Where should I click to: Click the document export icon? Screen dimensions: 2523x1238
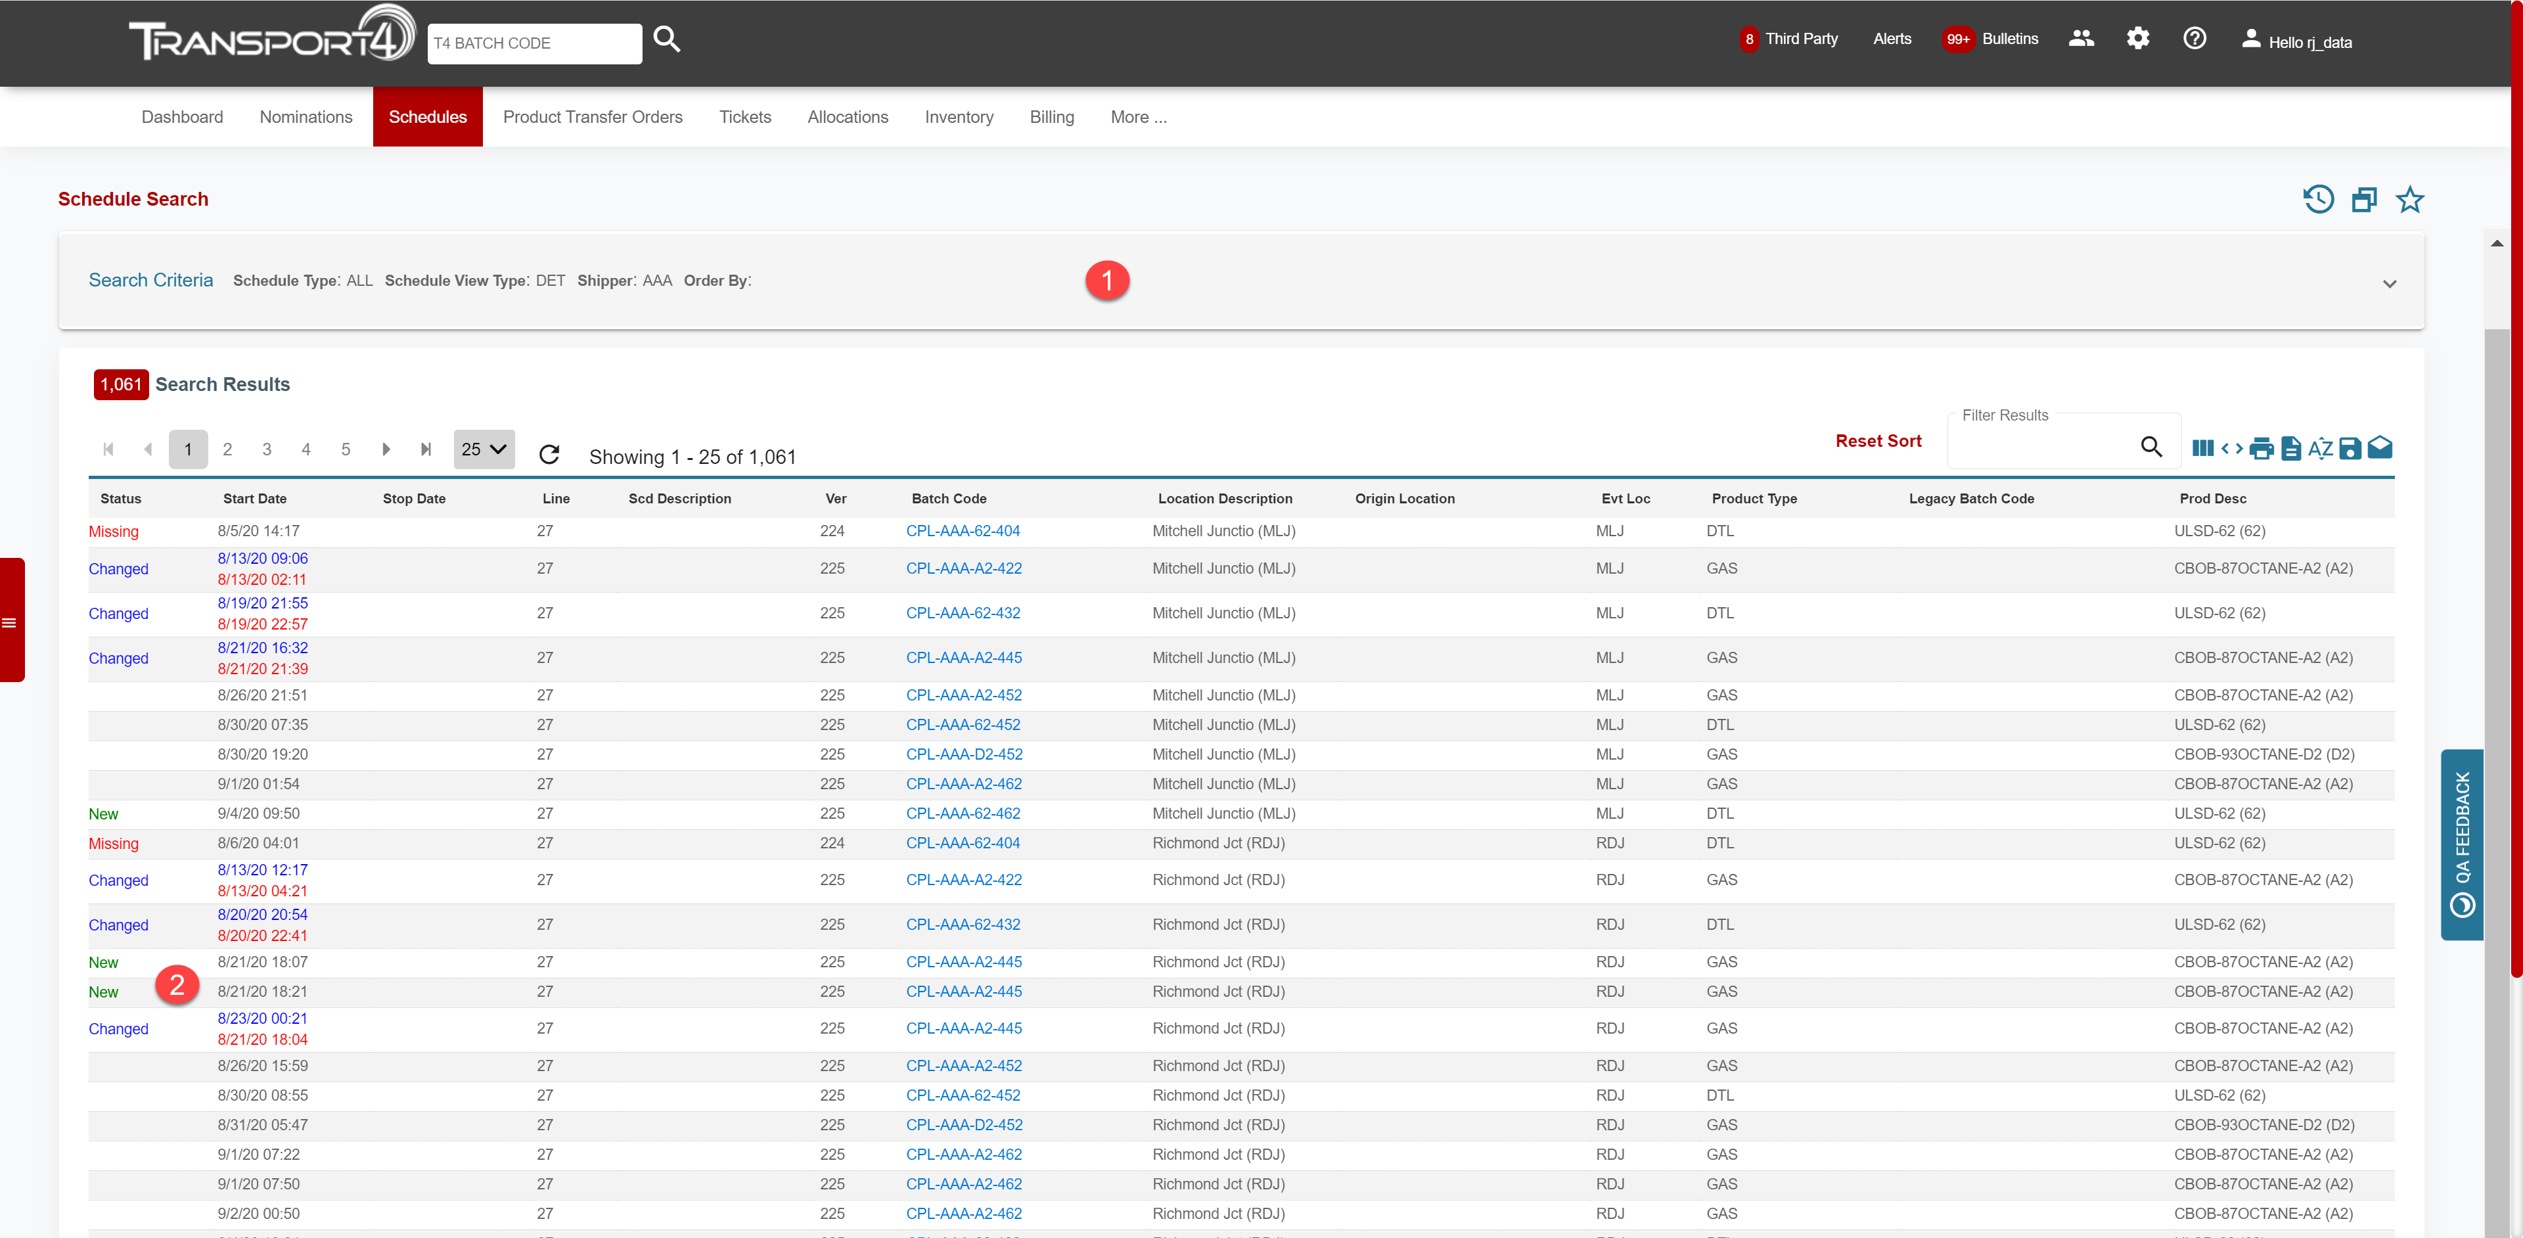tap(2291, 449)
